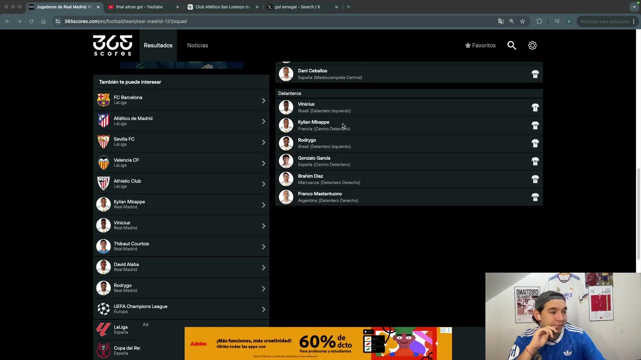Click Franco Mastantuono jersey number icon
641x360 pixels.
point(535,197)
